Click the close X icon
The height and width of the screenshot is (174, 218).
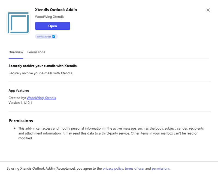[208, 10]
